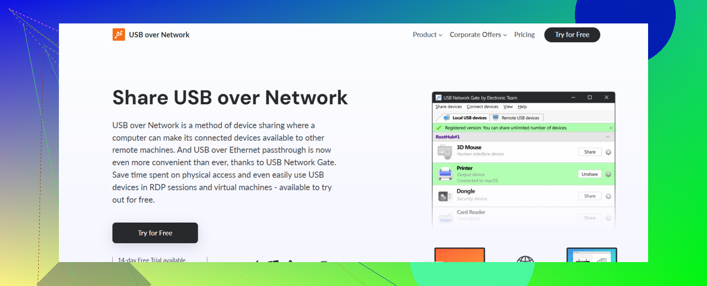Click the orange USB over Network logo

click(119, 34)
